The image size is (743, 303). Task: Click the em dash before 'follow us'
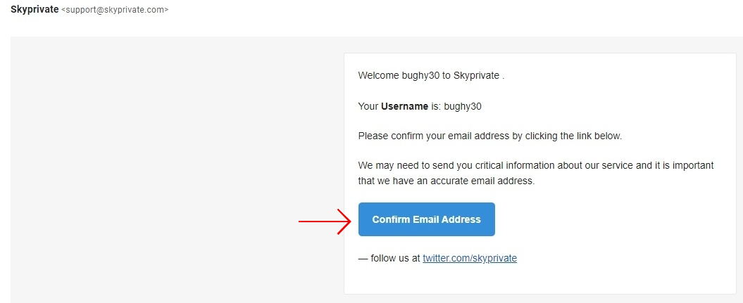click(x=363, y=259)
